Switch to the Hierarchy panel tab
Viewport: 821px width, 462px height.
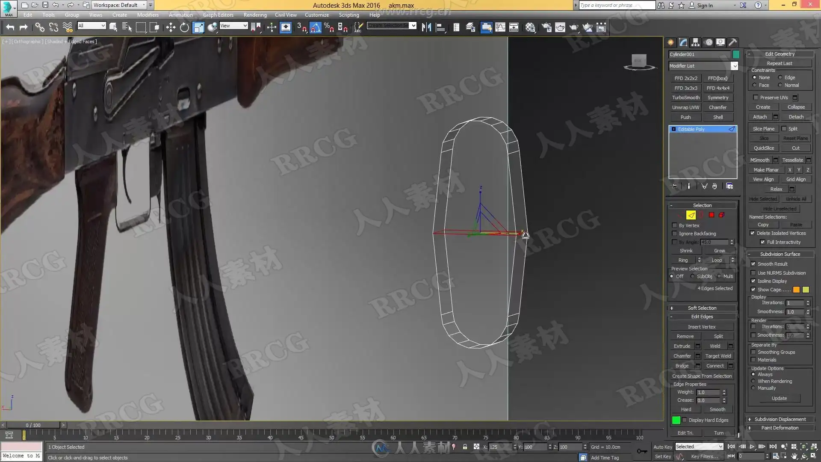[x=695, y=42]
